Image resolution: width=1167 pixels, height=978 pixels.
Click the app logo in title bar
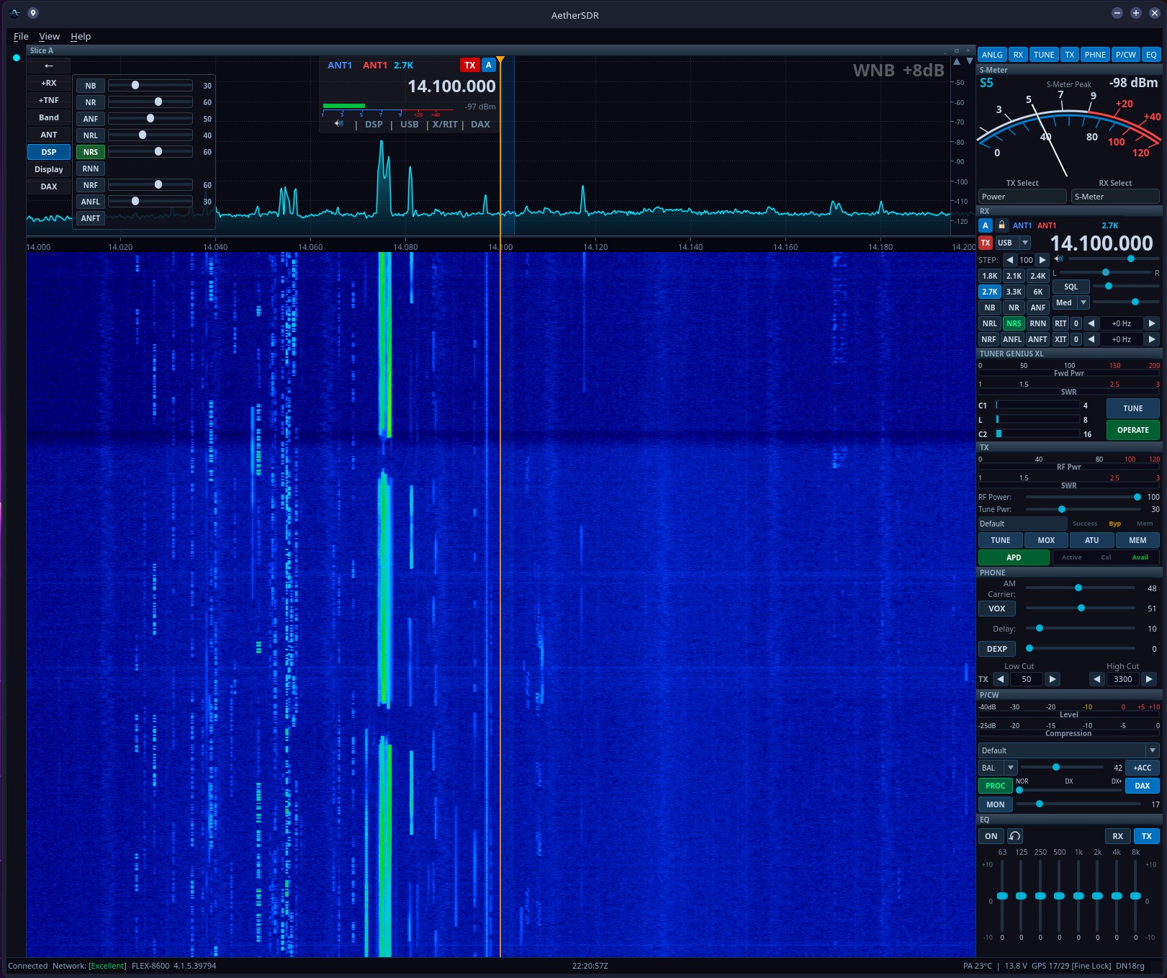(x=15, y=13)
